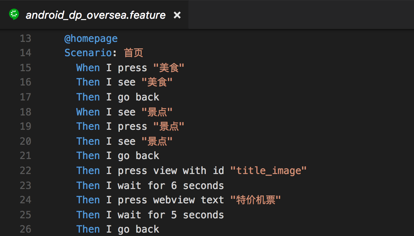Place cursor on "wait for 6 seconds" text
The height and width of the screenshot is (236, 414).
(x=171, y=185)
